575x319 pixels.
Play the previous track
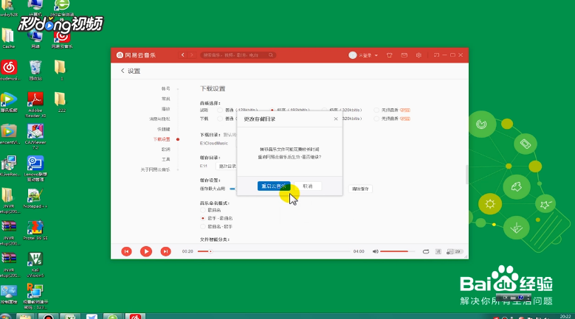(126, 251)
